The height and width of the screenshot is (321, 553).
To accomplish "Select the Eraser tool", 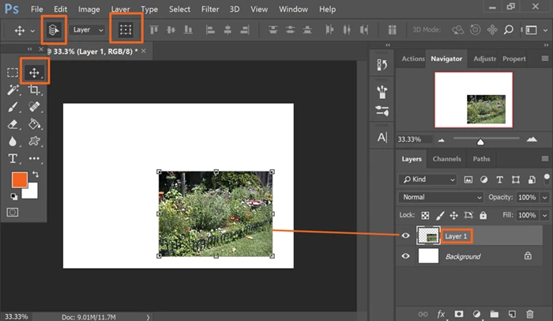I will coord(13,124).
